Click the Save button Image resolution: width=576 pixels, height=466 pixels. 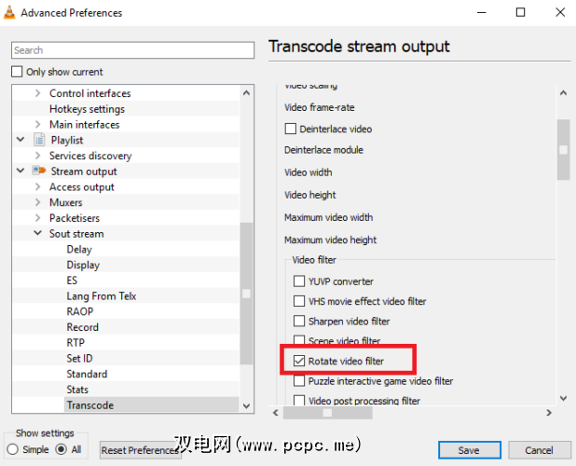pyautogui.click(x=470, y=450)
